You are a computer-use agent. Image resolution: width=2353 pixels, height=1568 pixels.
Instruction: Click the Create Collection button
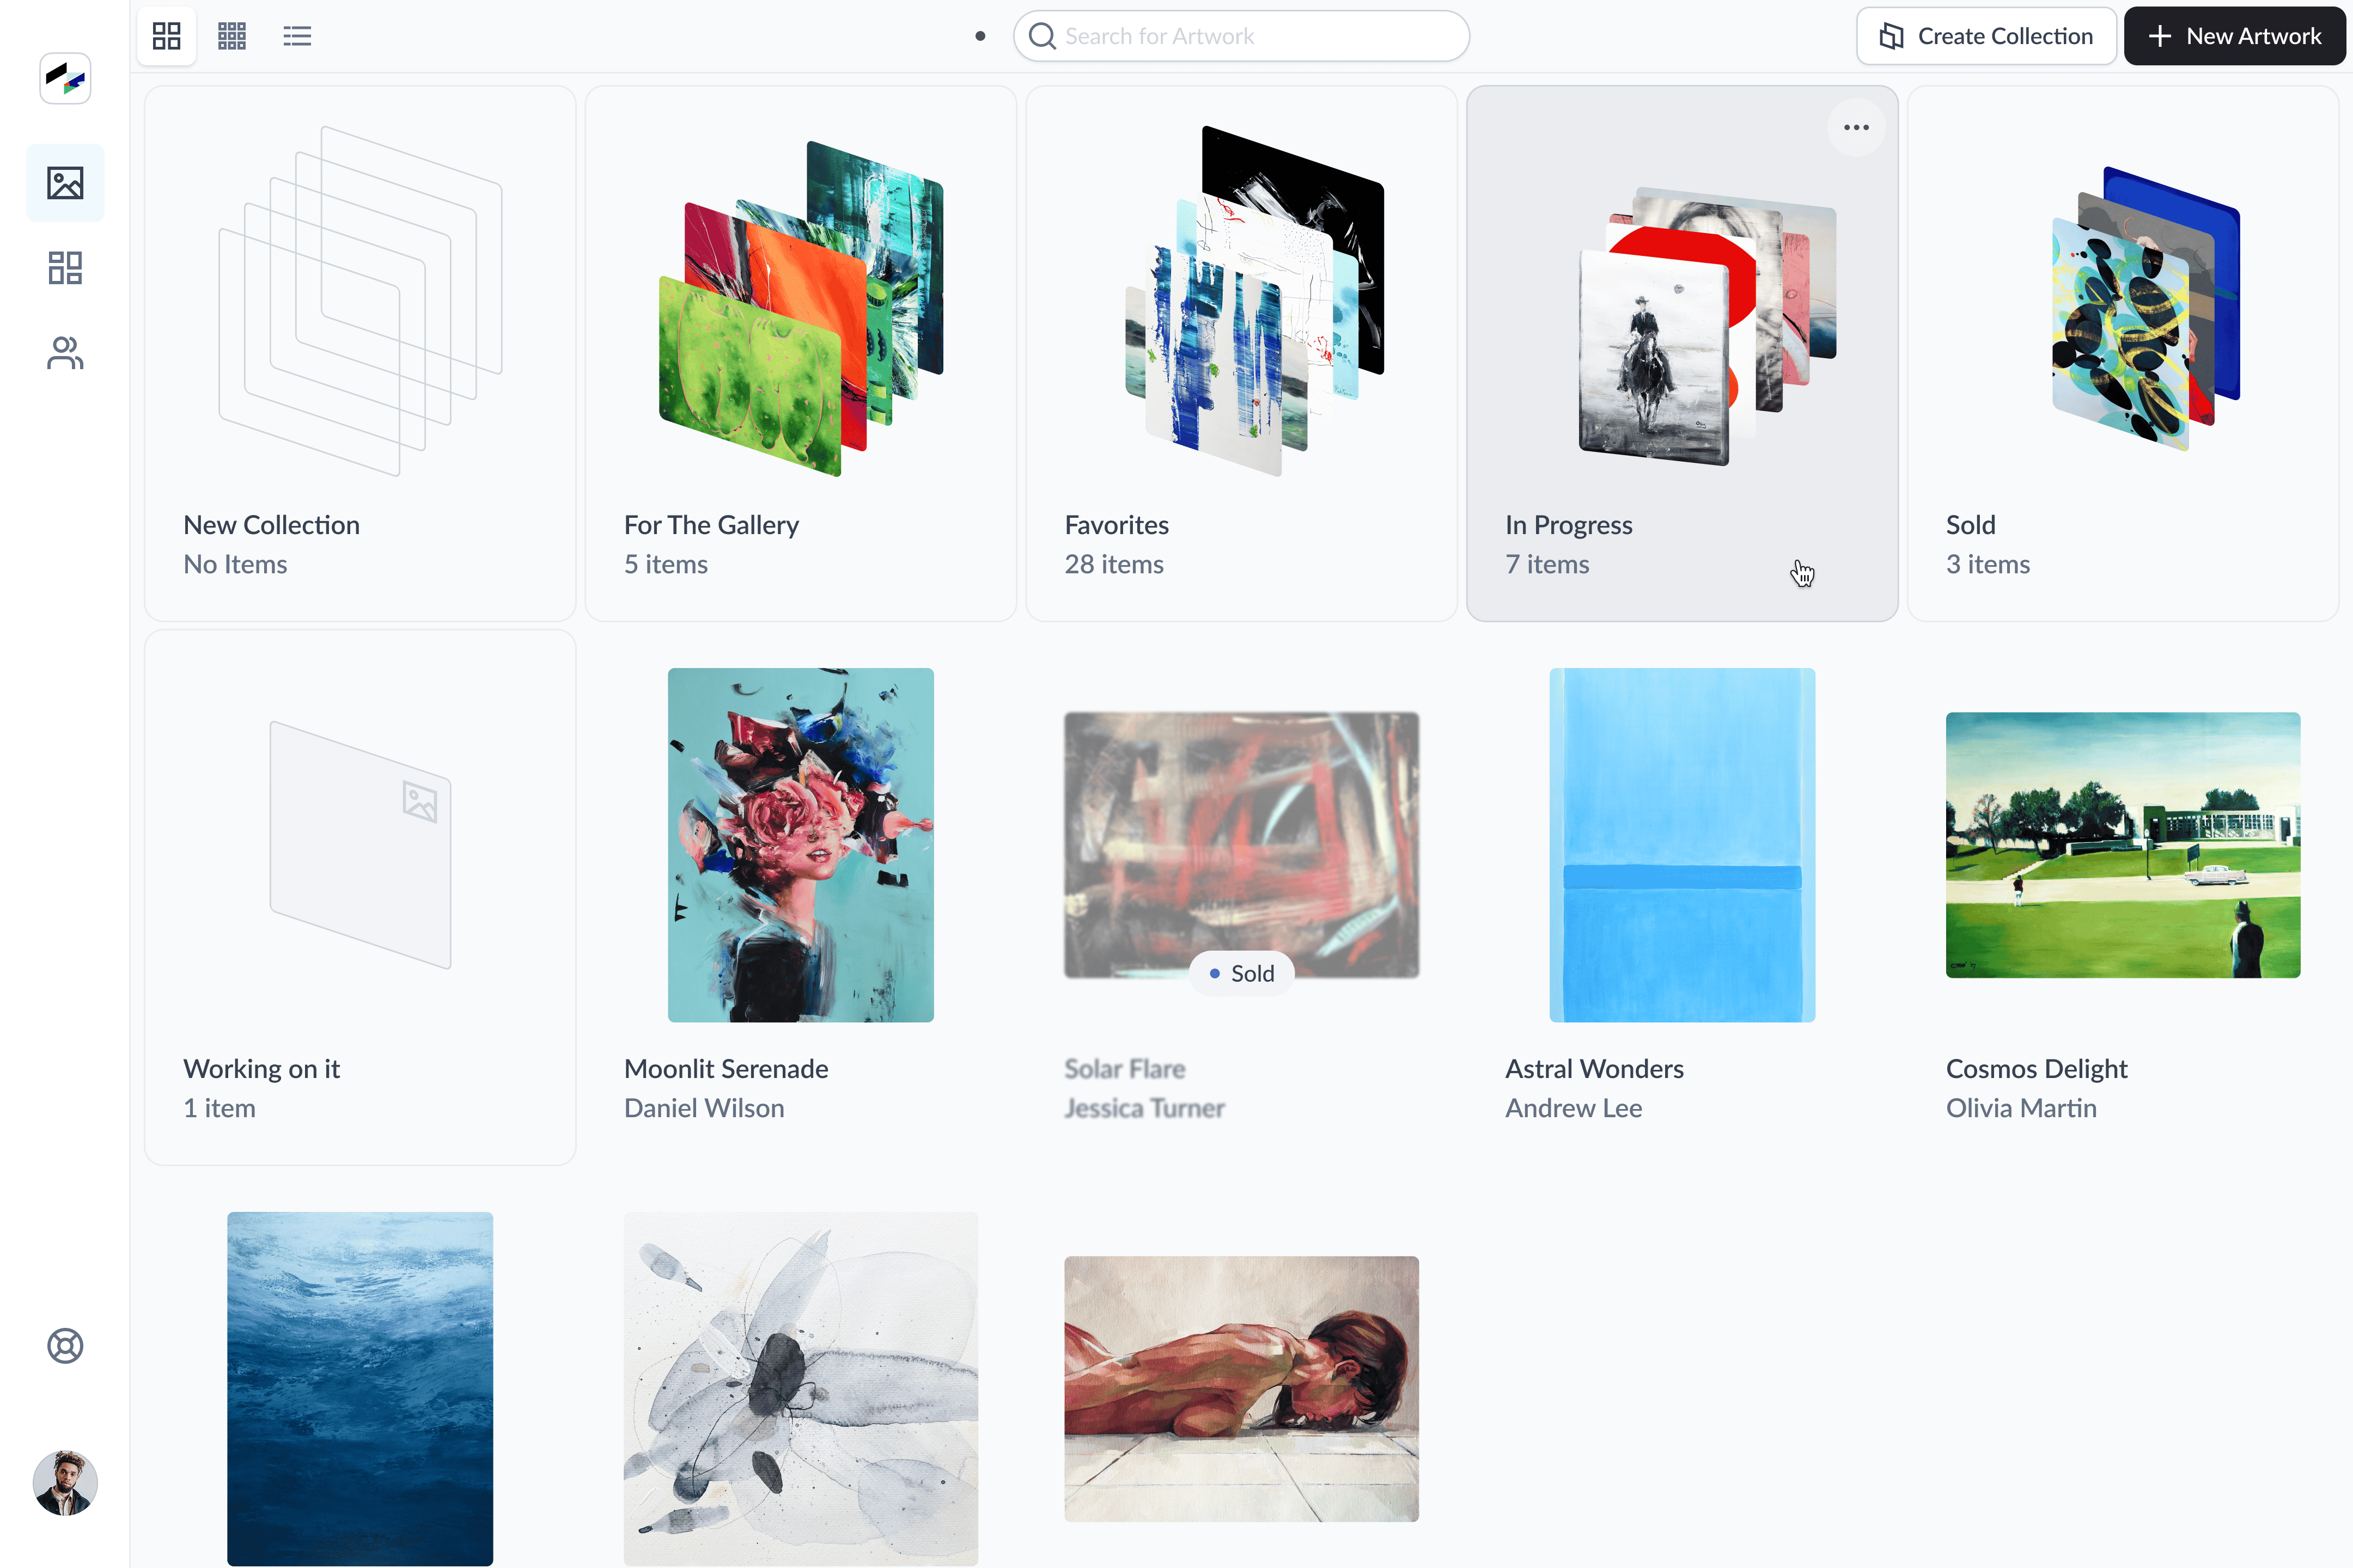(1985, 35)
